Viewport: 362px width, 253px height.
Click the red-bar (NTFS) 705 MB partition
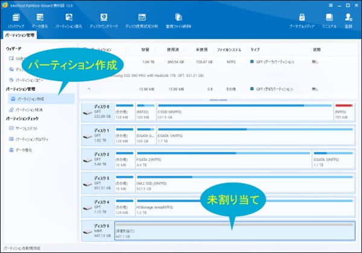344,112
